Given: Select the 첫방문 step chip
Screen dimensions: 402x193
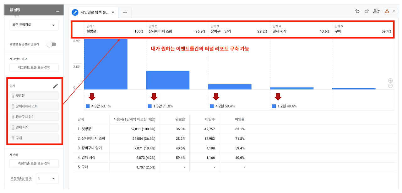Looking at the screenshot, I should tap(34, 96).
